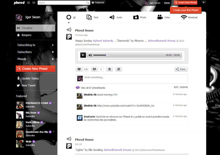Click the header Create New Pheed button

coord(185,2)
